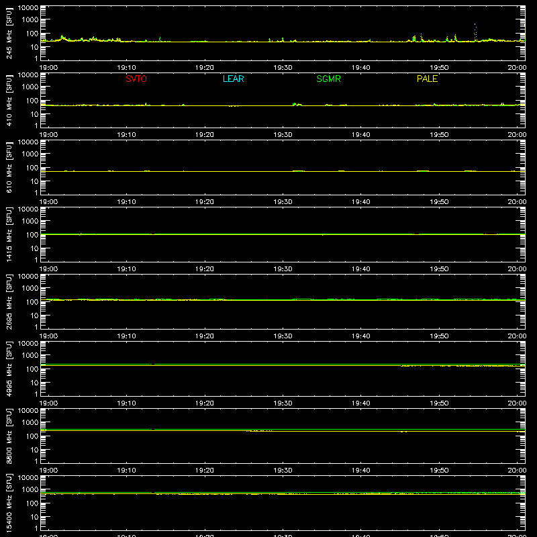Image resolution: width=537 pixels, height=537 pixels.
Task: Click the 19:10 tick label under 1415 MHz plot
Action: 126,269
